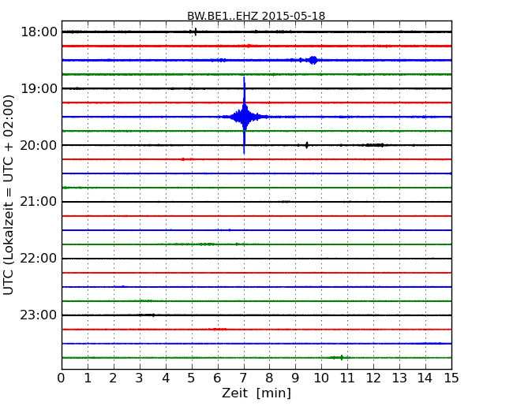Click the x-axis tick label 3
This screenshot has width=513, height=410.
[x=140, y=378]
